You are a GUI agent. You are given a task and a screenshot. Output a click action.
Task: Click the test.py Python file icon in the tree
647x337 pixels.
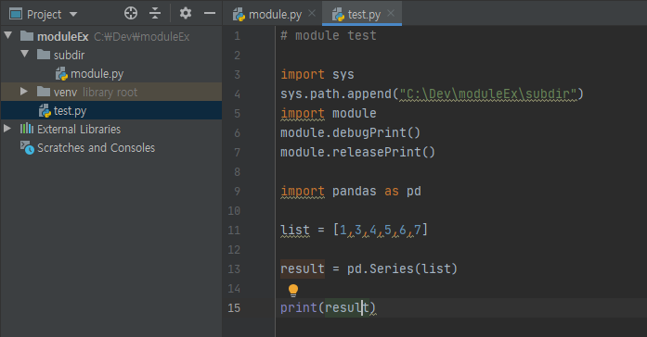point(45,111)
